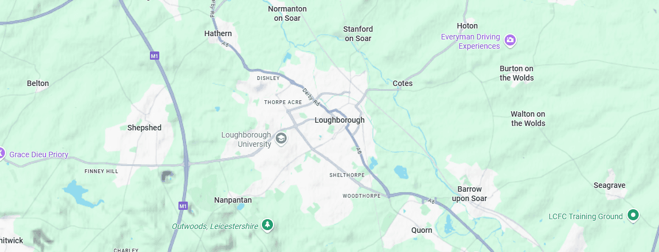Open the Outwoods, Leicestershire text label
This screenshot has height=252, width=659.
click(x=215, y=226)
